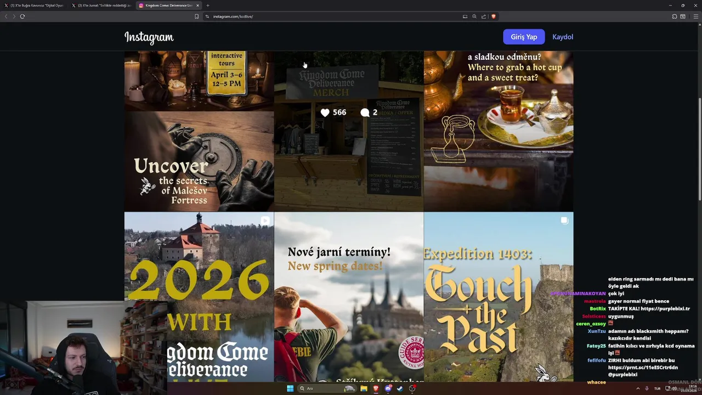Image resolution: width=702 pixels, height=395 pixels.
Task: Open the Expedition 1403 Touch the Past post
Action: (499, 297)
